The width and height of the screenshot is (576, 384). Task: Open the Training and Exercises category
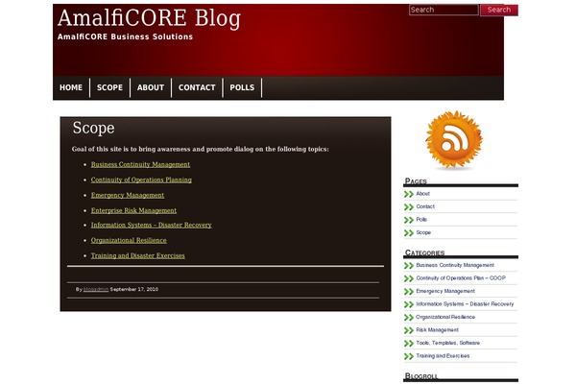click(x=443, y=356)
